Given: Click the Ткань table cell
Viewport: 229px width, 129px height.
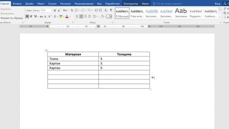Looking at the screenshot, I should point(73,59).
